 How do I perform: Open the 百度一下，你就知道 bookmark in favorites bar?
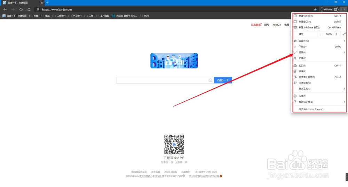[x=14, y=16]
